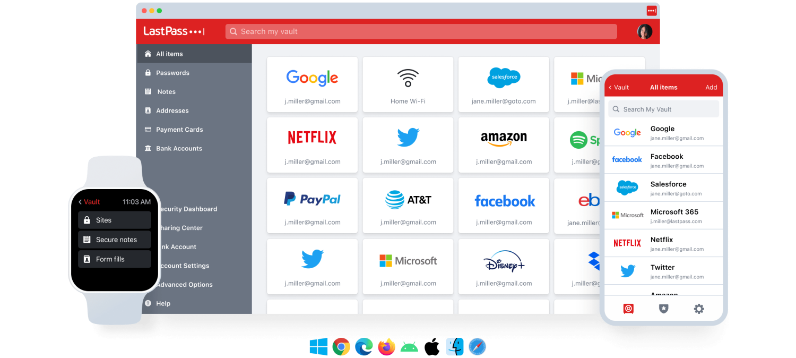
Task: Click the LastPass logo in the header
Action: [174, 31]
